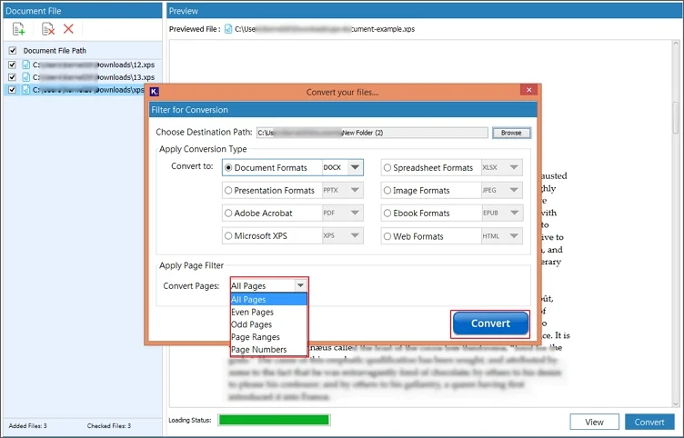Choose Page Numbers in dropdown list
The width and height of the screenshot is (684, 438).
[x=268, y=350]
